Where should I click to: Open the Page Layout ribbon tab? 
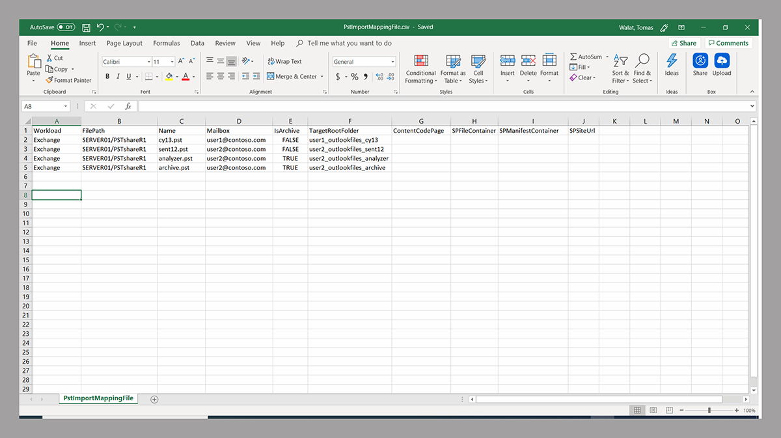coord(124,43)
